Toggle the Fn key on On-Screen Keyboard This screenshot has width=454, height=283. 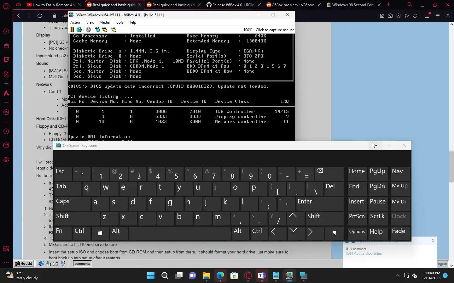[63, 234]
